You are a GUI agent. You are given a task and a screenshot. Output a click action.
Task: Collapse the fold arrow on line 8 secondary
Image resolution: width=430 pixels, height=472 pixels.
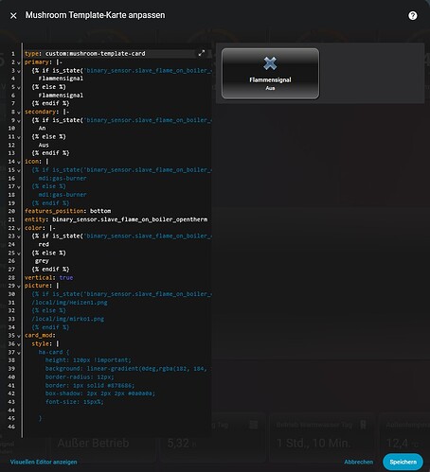(19, 113)
